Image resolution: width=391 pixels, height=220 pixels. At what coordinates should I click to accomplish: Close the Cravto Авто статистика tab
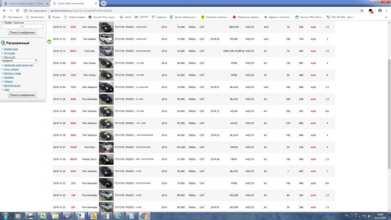point(96,3)
